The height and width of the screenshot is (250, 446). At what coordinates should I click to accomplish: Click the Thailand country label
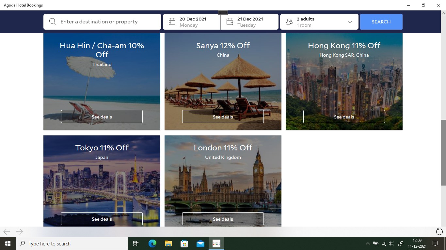tap(102, 64)
